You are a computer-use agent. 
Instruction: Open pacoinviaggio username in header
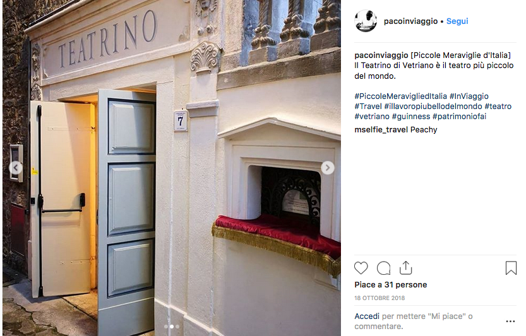click(410, 21)
